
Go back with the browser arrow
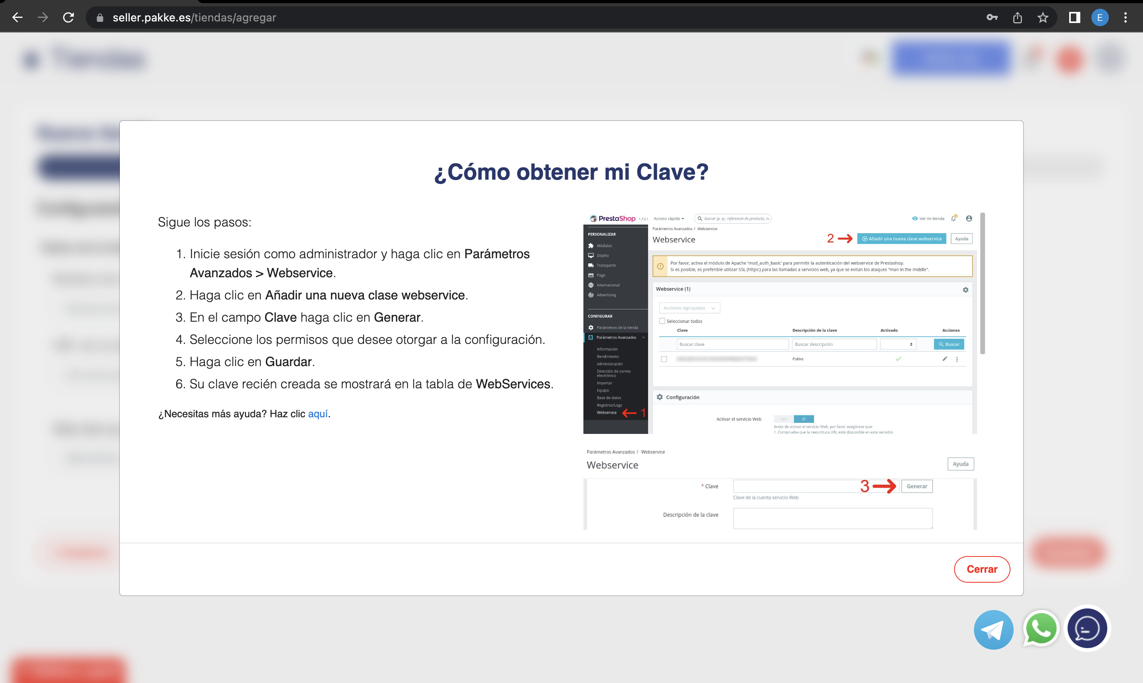17,17
